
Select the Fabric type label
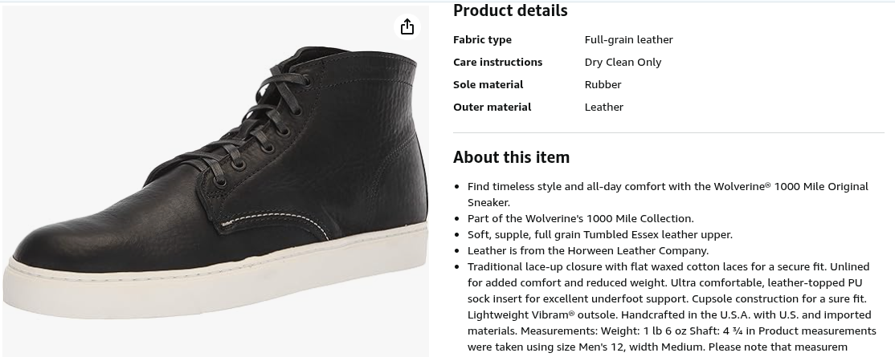click(x=482, y=39)
